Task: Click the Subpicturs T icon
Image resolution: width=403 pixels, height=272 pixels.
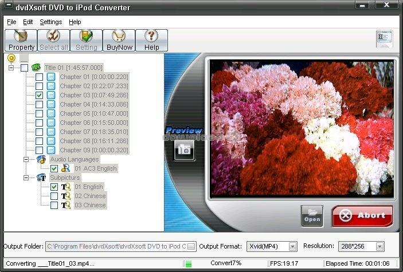Action: pos(41,178)
